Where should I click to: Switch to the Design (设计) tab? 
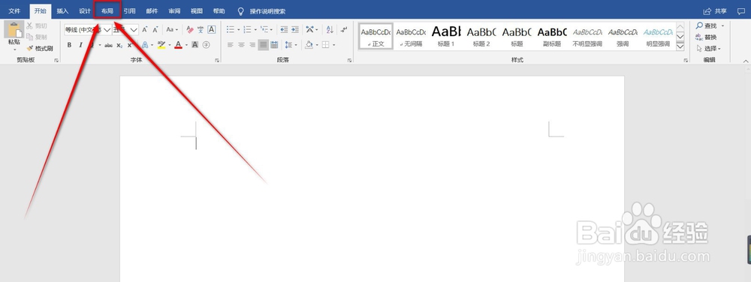[85, 11]
